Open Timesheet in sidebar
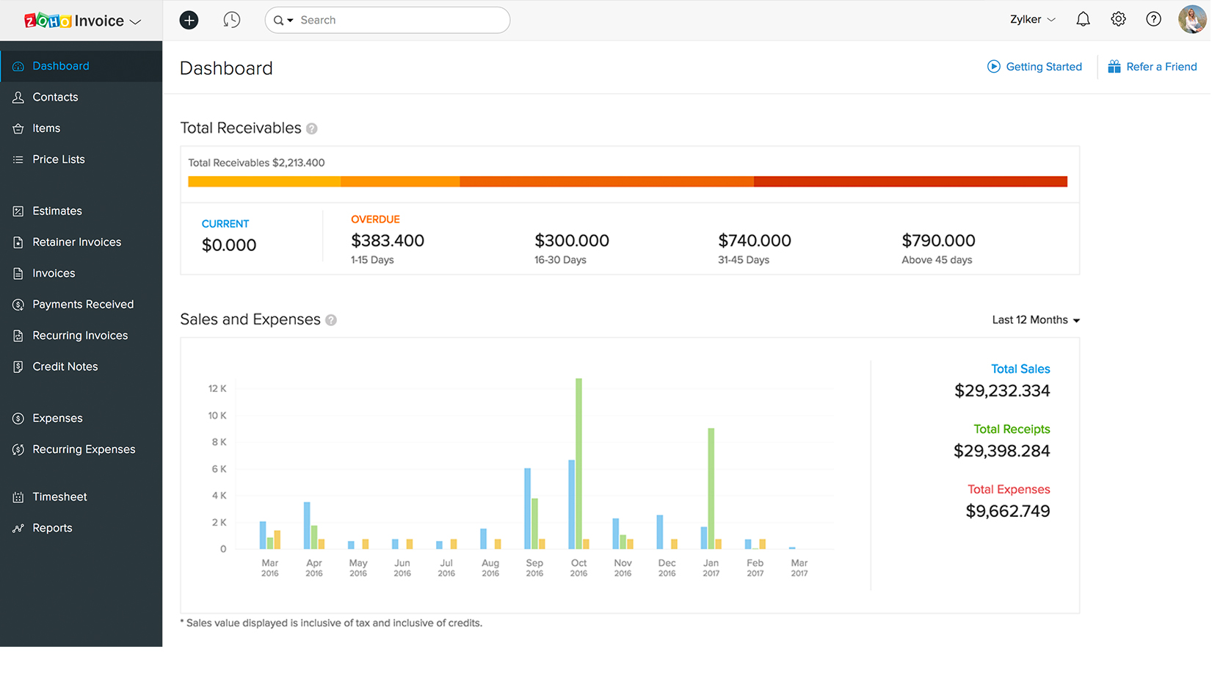This screenshot has width=1212, height=682. [x=59, y=497]
